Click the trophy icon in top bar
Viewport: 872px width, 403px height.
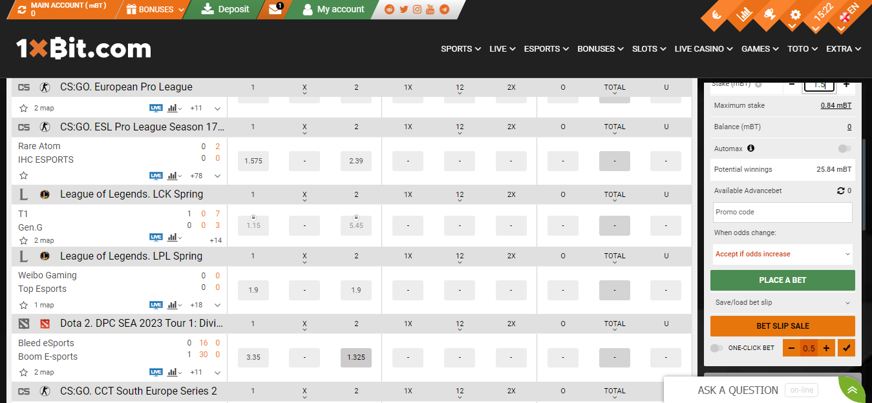(x=769, y=14)
